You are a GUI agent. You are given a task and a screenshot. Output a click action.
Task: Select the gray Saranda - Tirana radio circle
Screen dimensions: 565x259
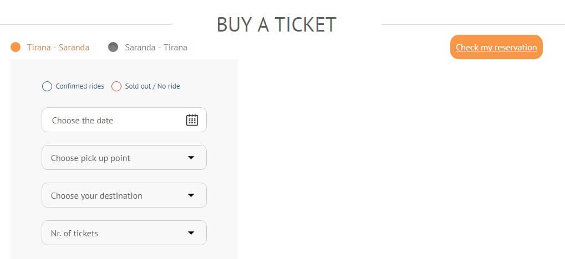pos(113,47)
